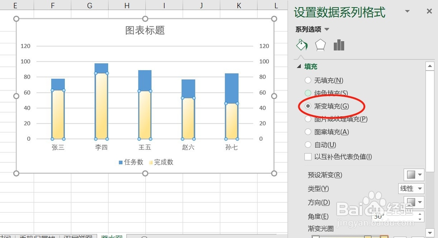Open the 类型(Y) 线性 dropdown

411,188
